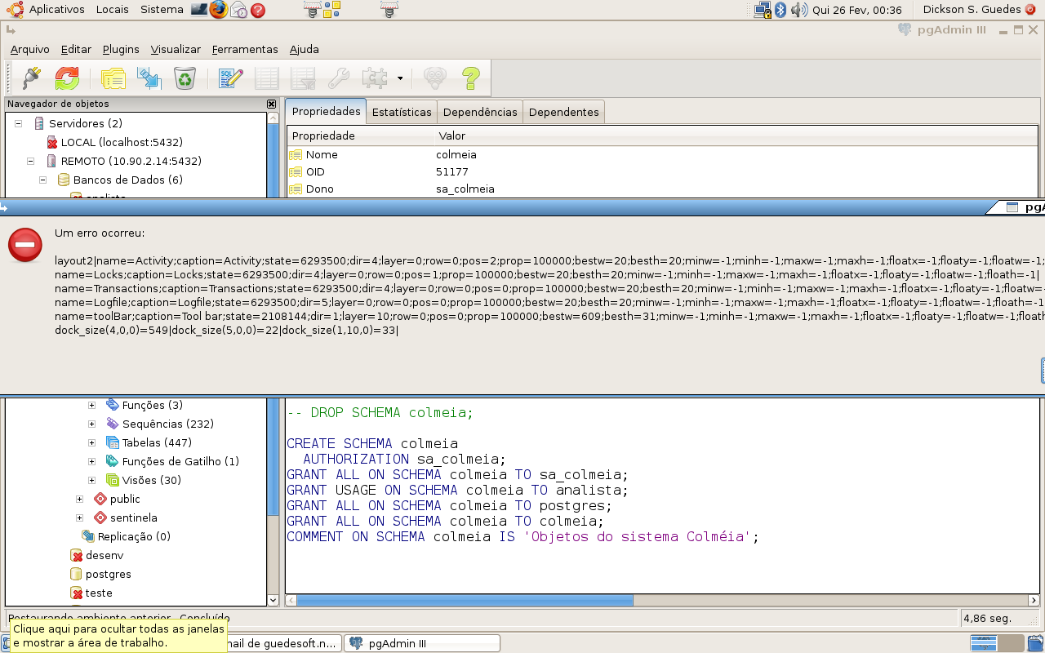Expand the Tabelas (447) node

coord(91,442)
